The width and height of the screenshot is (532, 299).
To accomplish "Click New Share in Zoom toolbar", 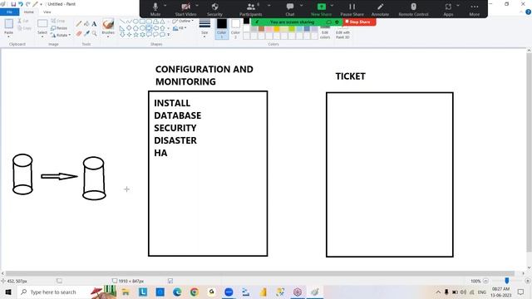I will [321, 9].
